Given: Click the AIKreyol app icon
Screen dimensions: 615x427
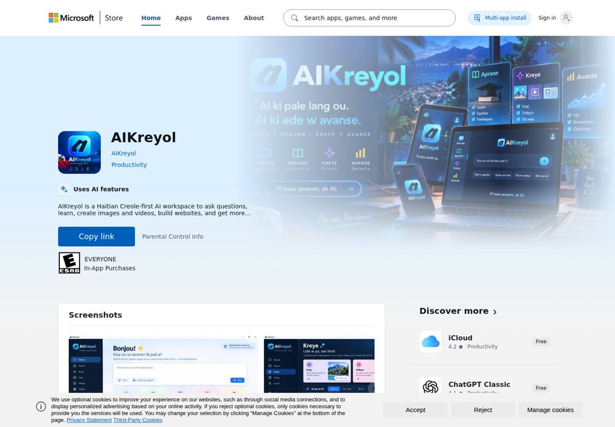Looking at the screenshot, I should (79, 152).
